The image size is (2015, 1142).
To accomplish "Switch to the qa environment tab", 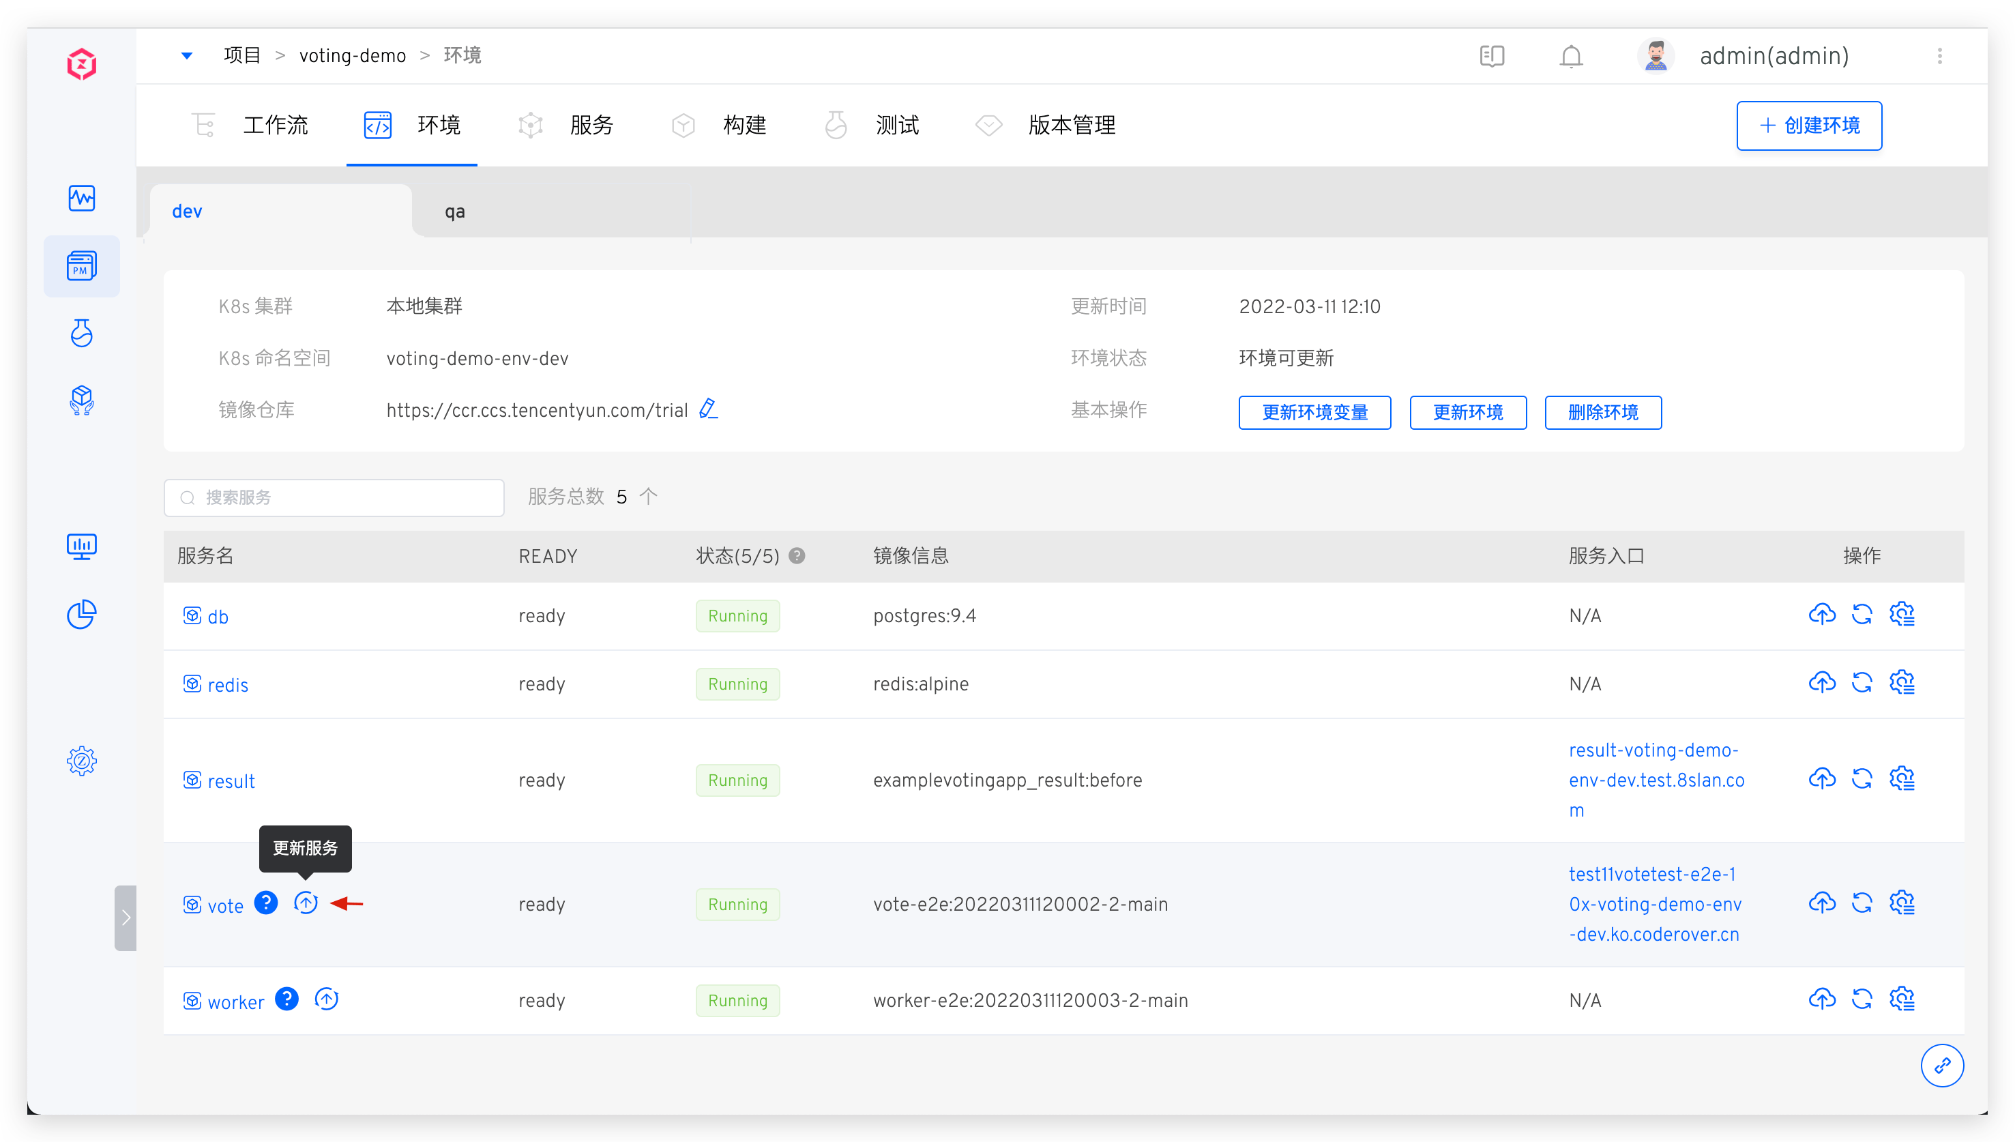I will pyautogui.click(x=455, y=211).
